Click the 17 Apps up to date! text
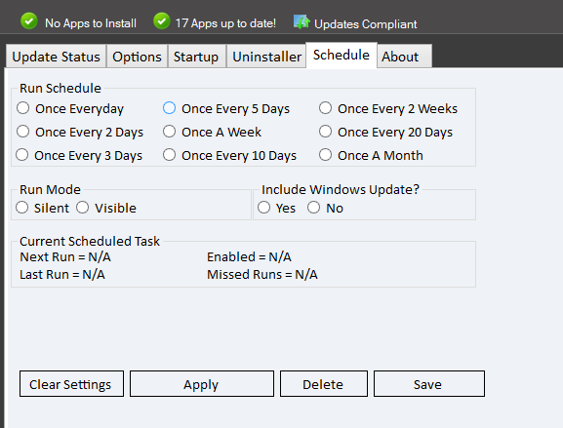The width and height of the screenshot is (563, 428). (225, 23)
